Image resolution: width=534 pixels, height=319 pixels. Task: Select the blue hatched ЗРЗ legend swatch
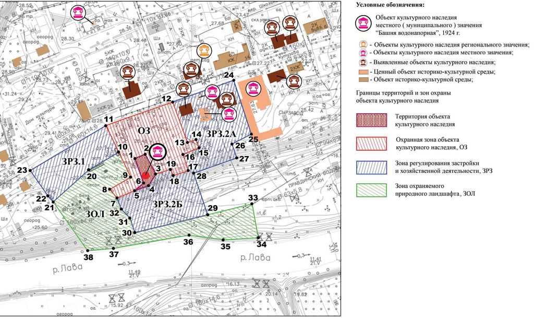pyautogui.click(x=371, y=167)
